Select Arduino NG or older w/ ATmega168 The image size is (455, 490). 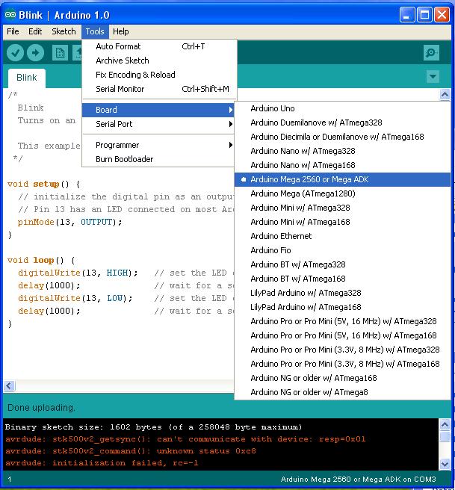coord(342,378)
